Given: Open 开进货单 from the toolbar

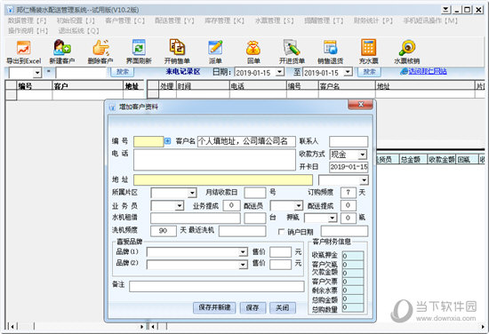Looking at the screenshot, I should (x=292, y=52).
